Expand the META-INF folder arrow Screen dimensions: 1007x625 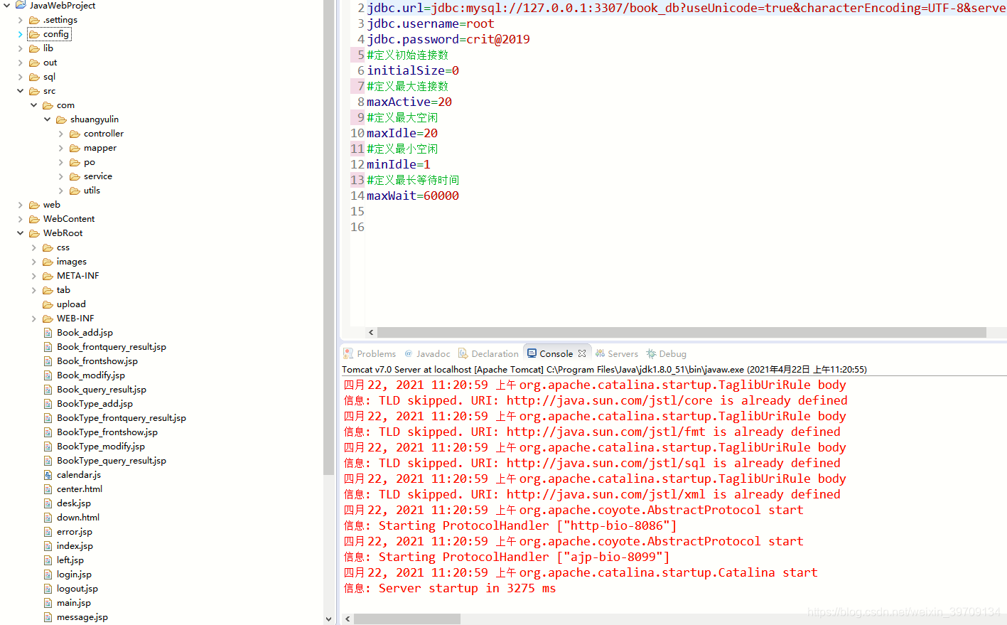[x=34, y=276]
